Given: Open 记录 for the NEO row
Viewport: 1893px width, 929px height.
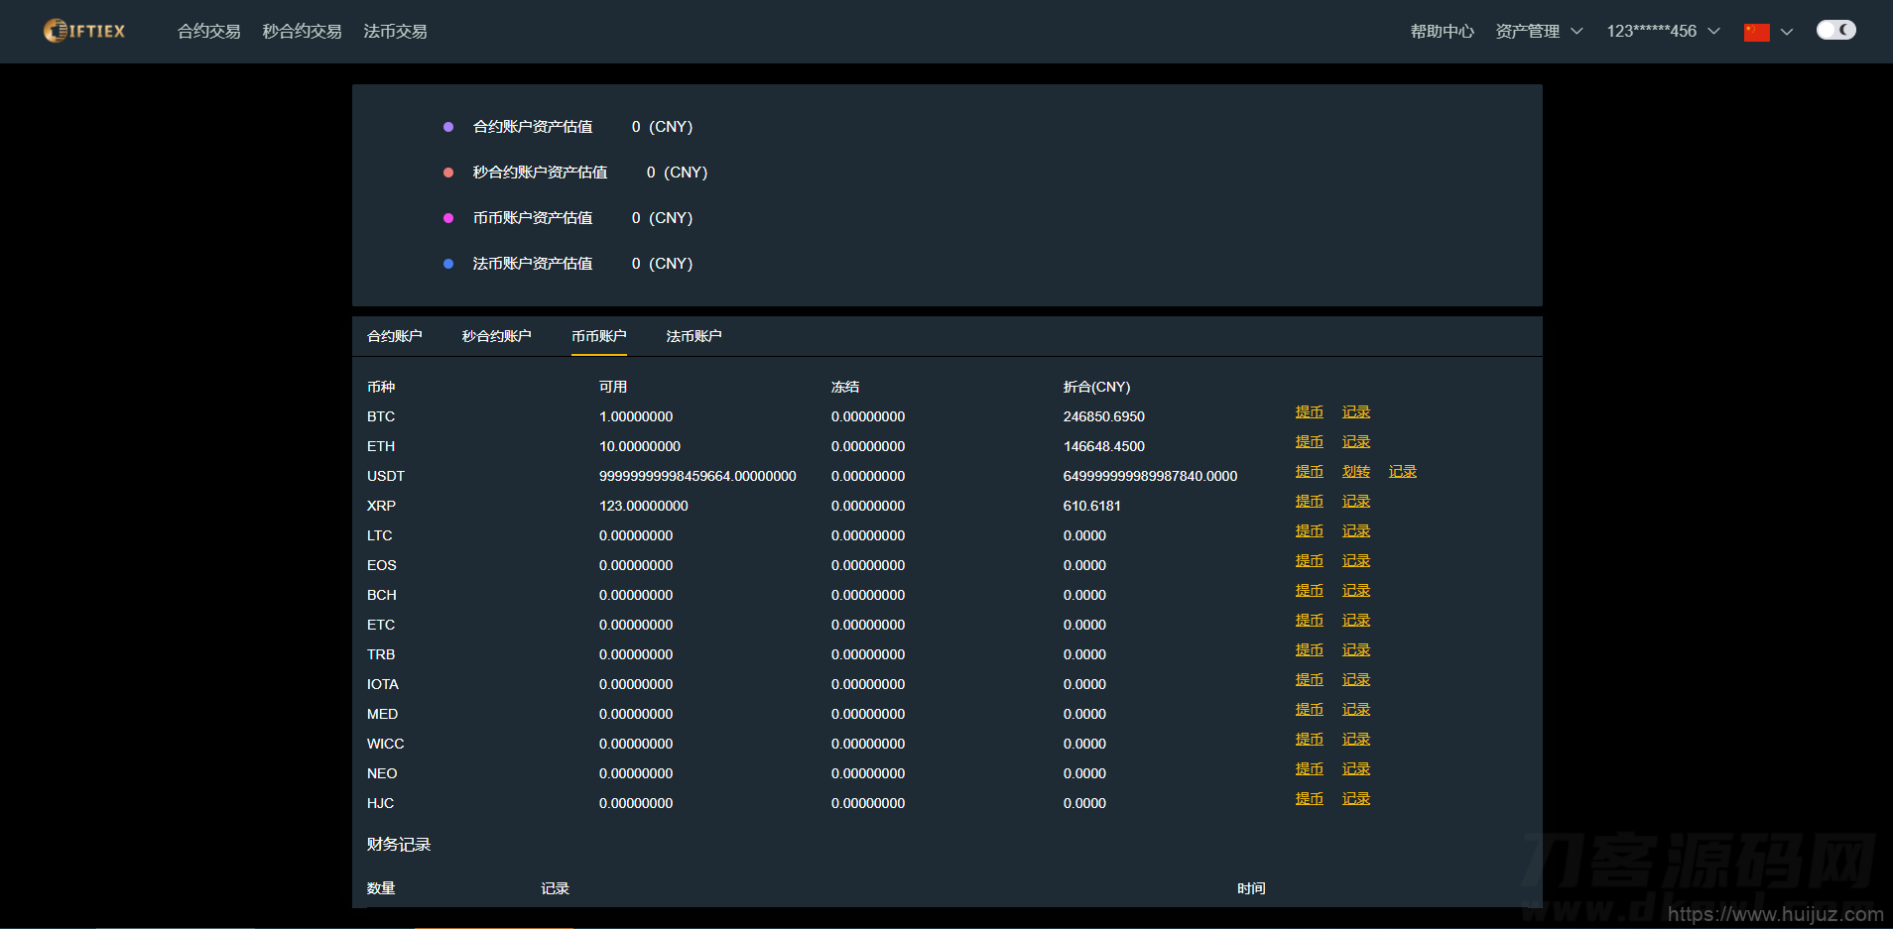Looking at the screenshot, I should point(1355,768).
